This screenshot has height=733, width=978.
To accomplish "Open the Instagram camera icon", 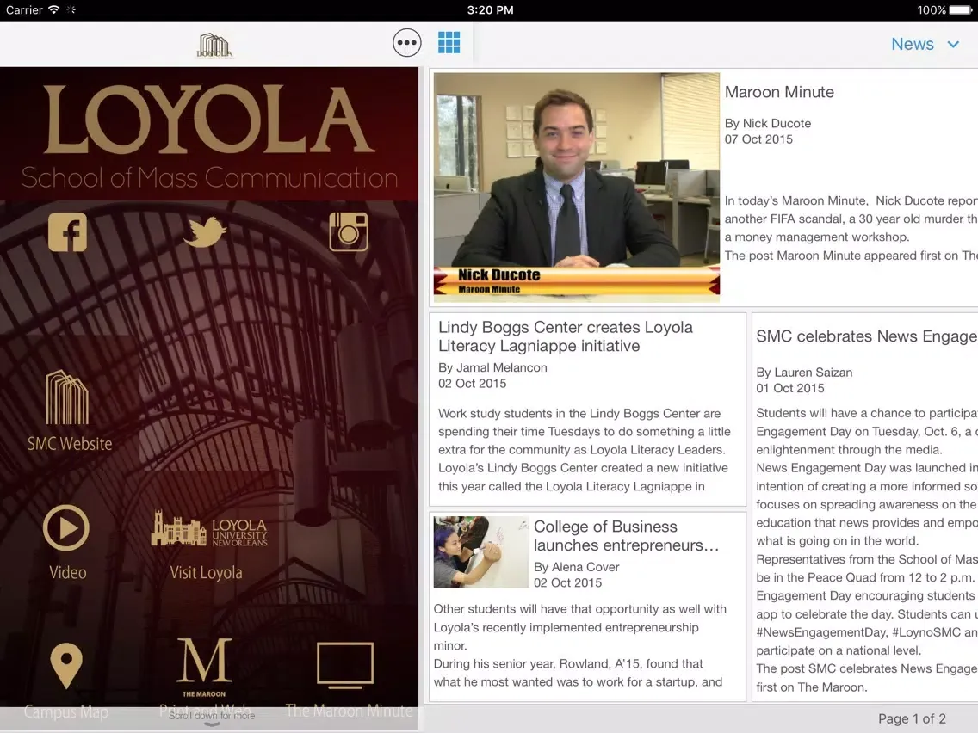I will point(348,232).
